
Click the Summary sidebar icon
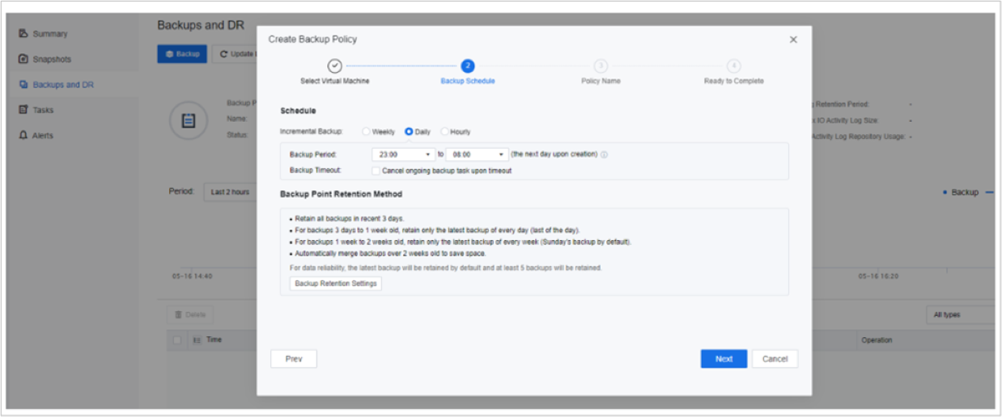[x=23, y=34]
